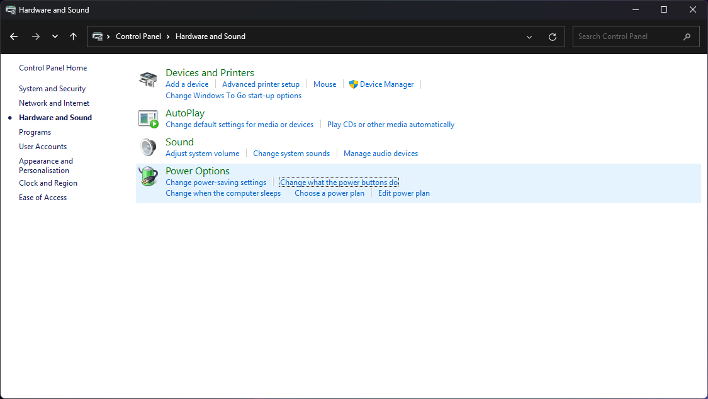This screenshot has width=708, height=399.
Task: Select the Sound speaker icon
Action: click(148, 147)
